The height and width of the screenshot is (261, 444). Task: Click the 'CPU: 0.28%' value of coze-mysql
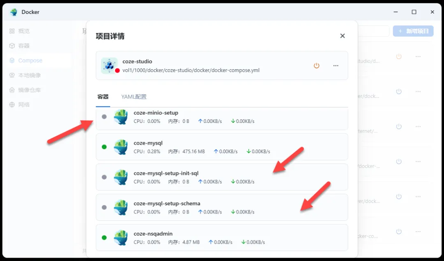147,152
